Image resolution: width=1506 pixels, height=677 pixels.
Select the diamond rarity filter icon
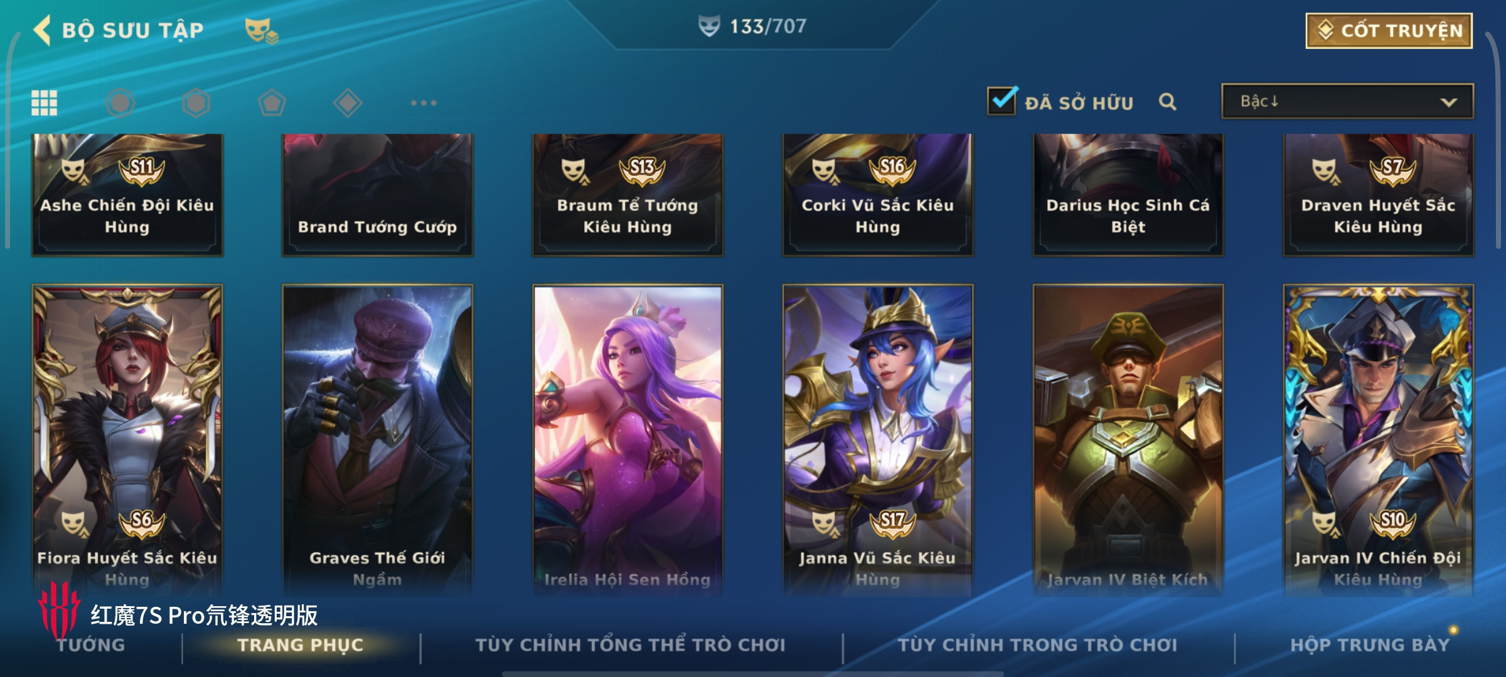point(348,103)
